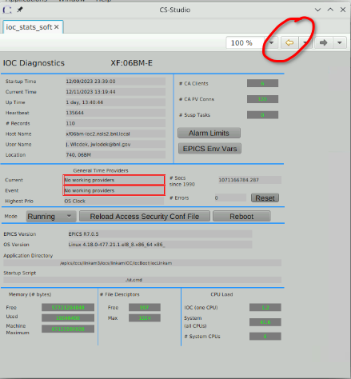Open the zoom level dropdown arrow
This screenshot has height=379, width=351.
[x=271, y=42]
